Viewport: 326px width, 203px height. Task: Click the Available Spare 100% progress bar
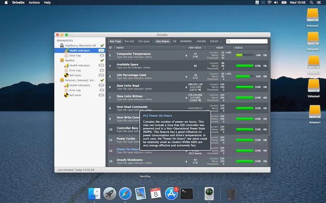244,66
